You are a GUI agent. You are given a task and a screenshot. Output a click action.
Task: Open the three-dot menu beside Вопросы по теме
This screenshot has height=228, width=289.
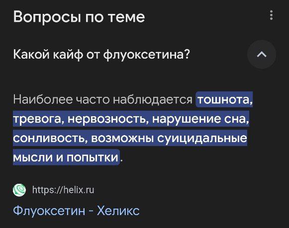271,15
